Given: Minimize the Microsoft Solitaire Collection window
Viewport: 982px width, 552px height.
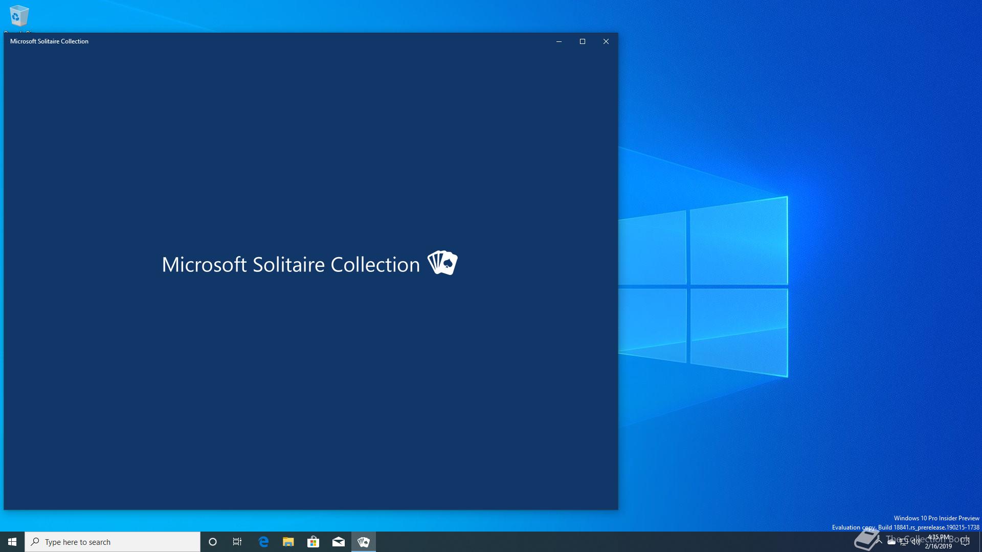Looking at the screenshot, I should pyautogui.click(x=559, y=41).
